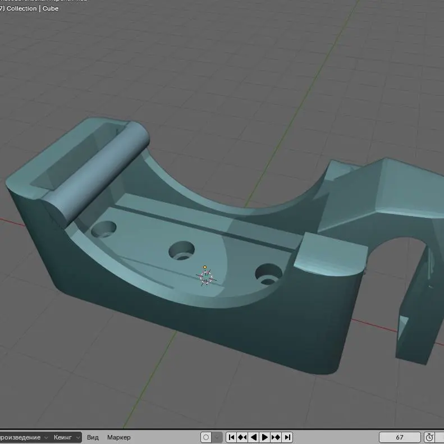Screen dimensions: 444x444
Task: Click the current frame field showing 67
Action: [x=400, y=437]
